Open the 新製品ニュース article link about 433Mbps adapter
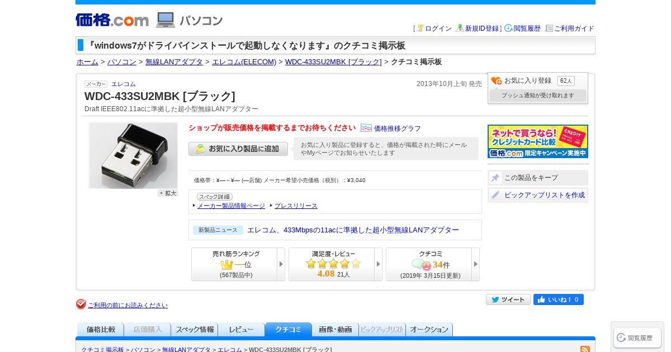This screenshot has height=352, width=671. point(353,230)
